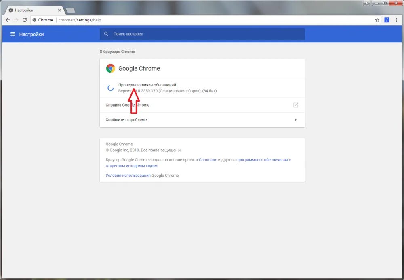The image size is (404, 280).
Task: Click the Настройки header title
Action: coord(32,34)
